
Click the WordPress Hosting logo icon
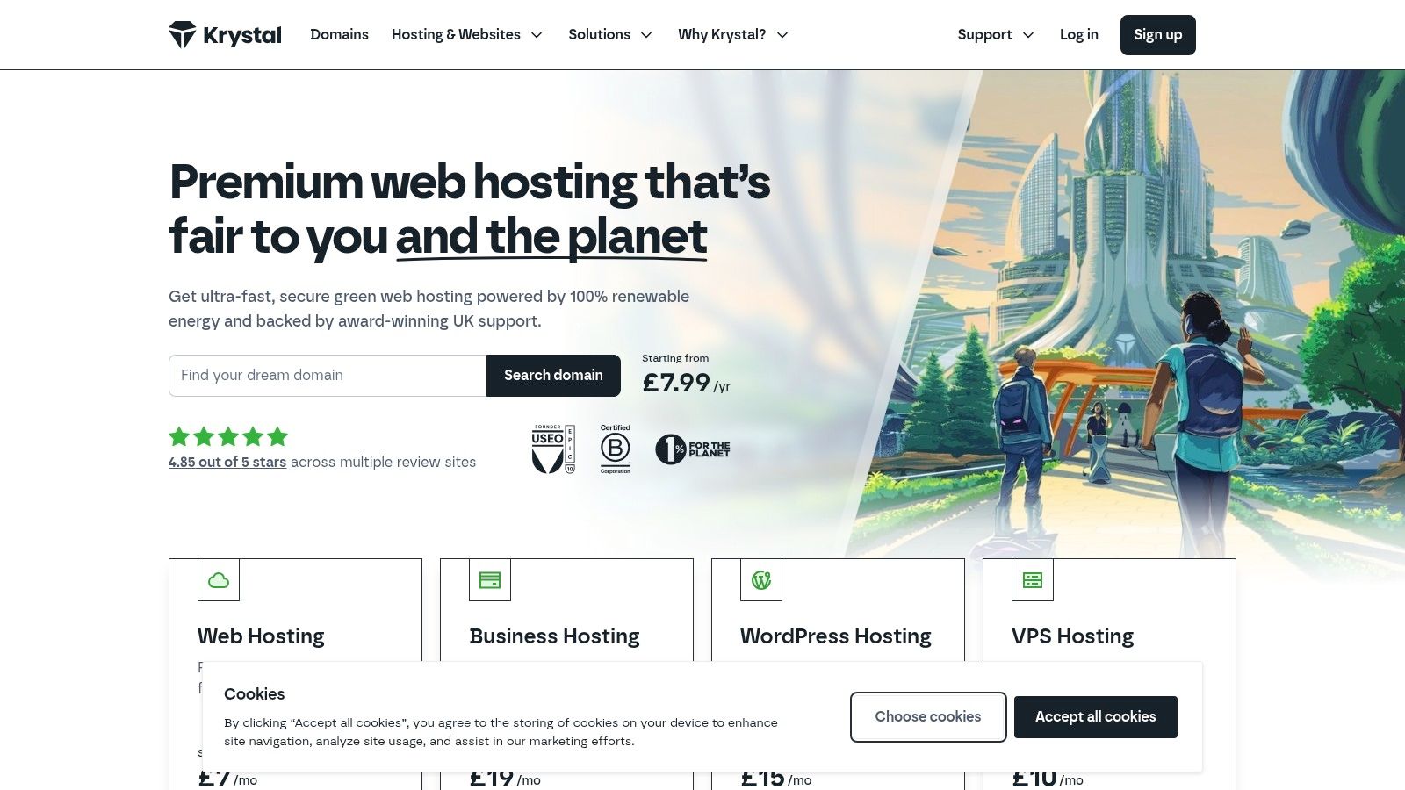point(761,580)
